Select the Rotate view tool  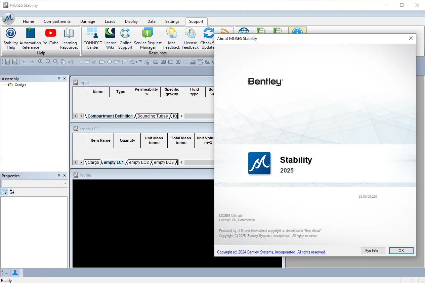(x=70, y=62)
